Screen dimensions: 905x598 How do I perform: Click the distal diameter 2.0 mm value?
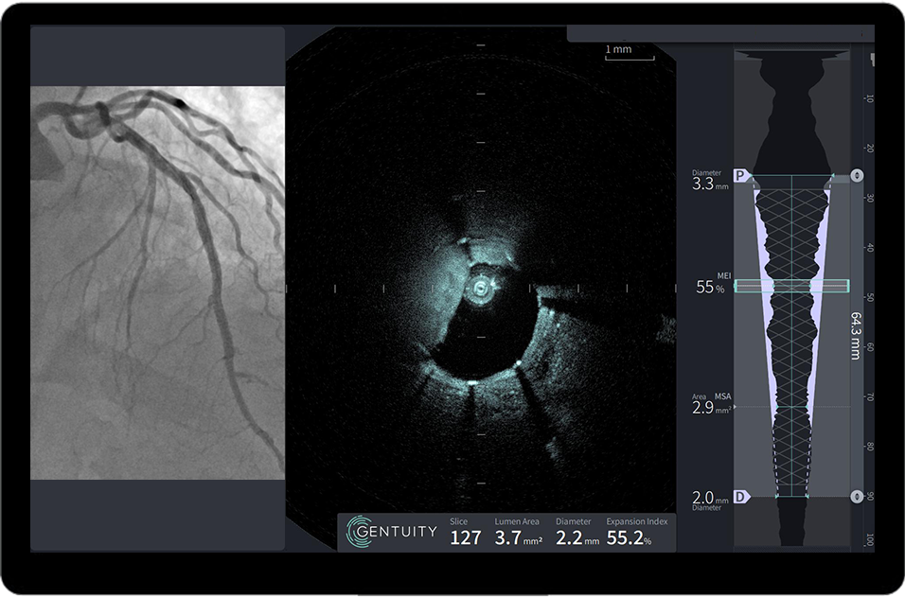[709, 499]
